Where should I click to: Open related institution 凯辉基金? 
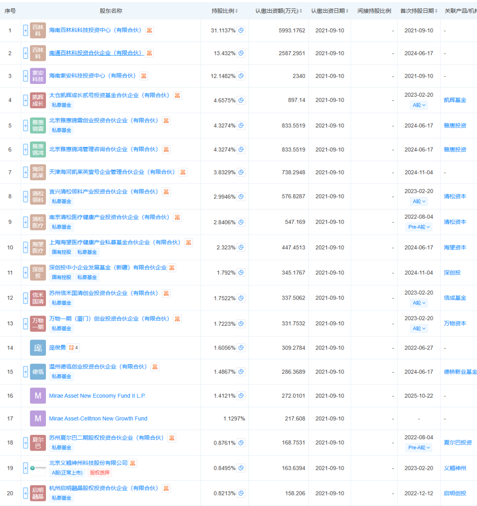(455, 100)
